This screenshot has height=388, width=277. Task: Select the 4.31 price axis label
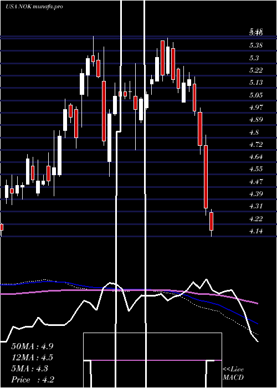256,206
